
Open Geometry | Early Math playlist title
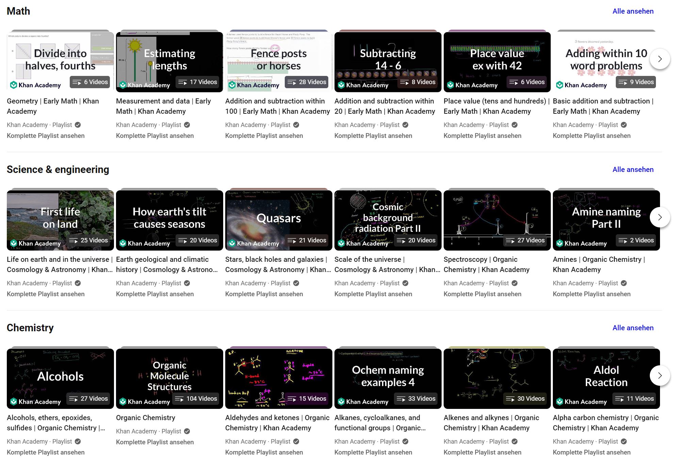coord(53,106)
